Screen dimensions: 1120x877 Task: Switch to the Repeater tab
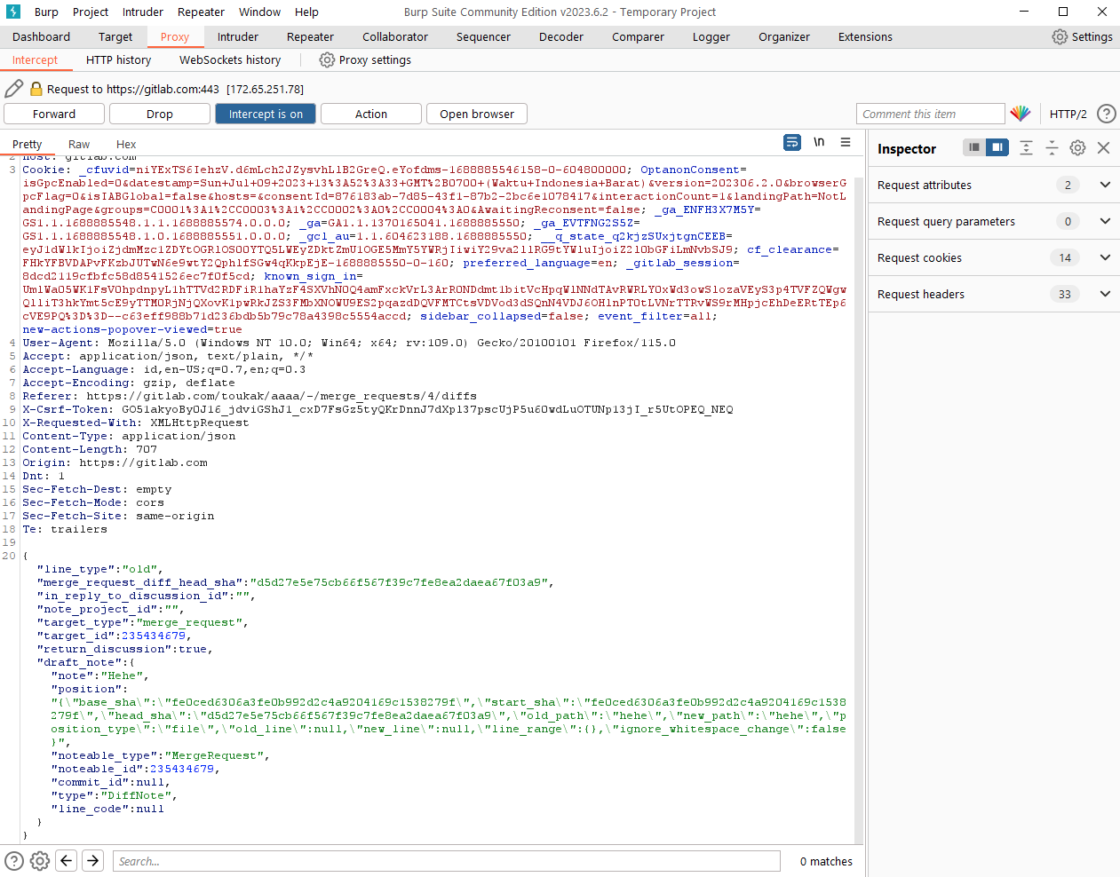[x=310, y=36]
